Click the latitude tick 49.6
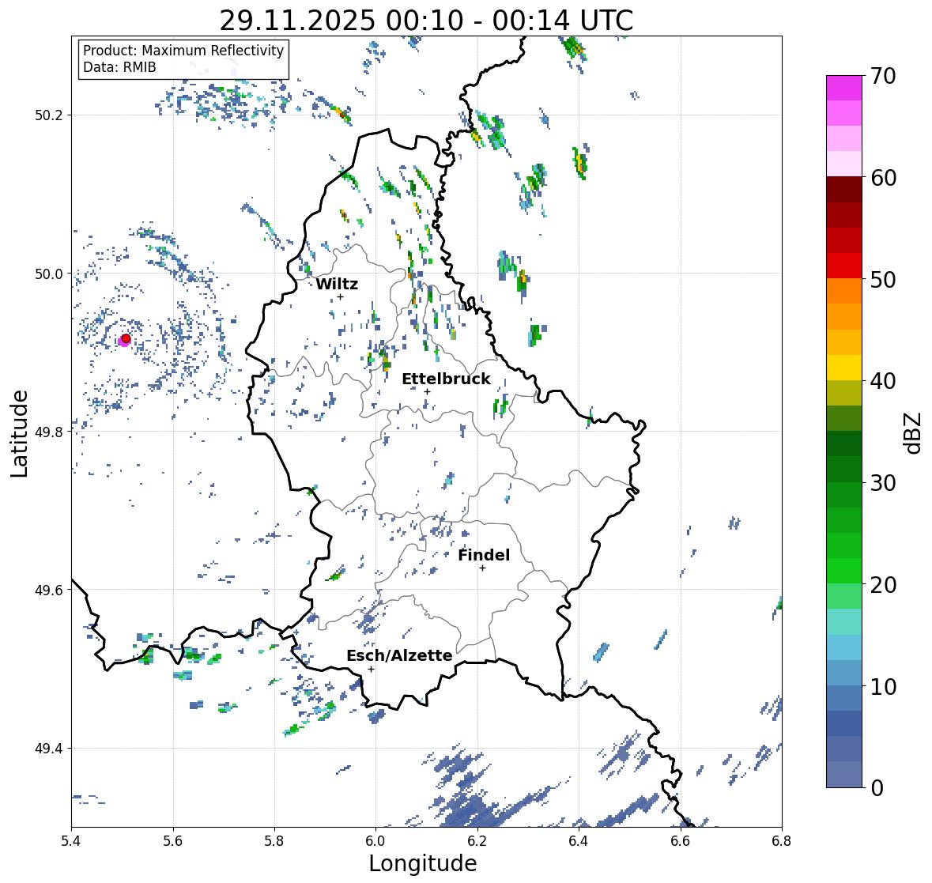The height and width of the screenshot is (883, 932). tap(49, 590)
